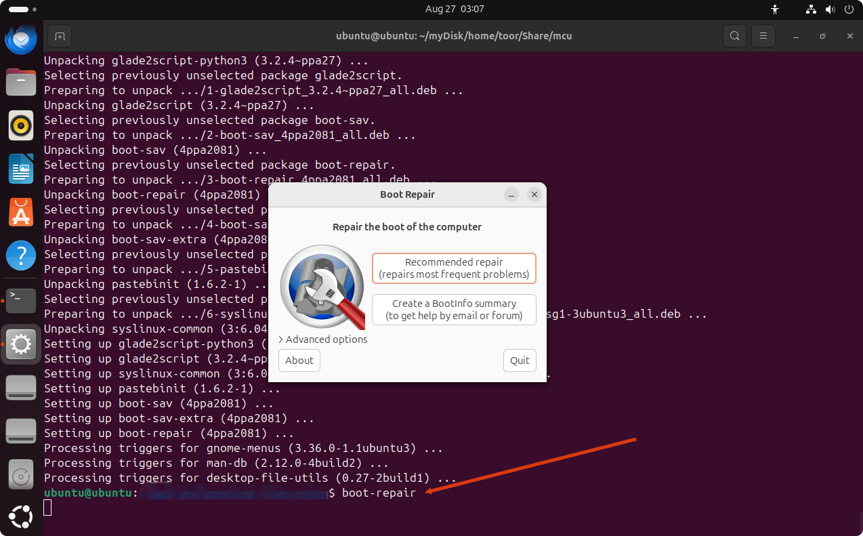Open Ubuntu App Center from dock
Image resolution: width=863 pixels, height=536 pixels.
[x=21, y=212]
